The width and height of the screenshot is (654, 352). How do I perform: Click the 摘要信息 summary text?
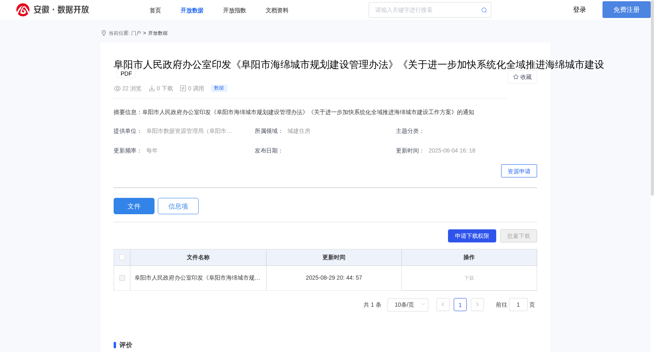[x=294, y=112]
